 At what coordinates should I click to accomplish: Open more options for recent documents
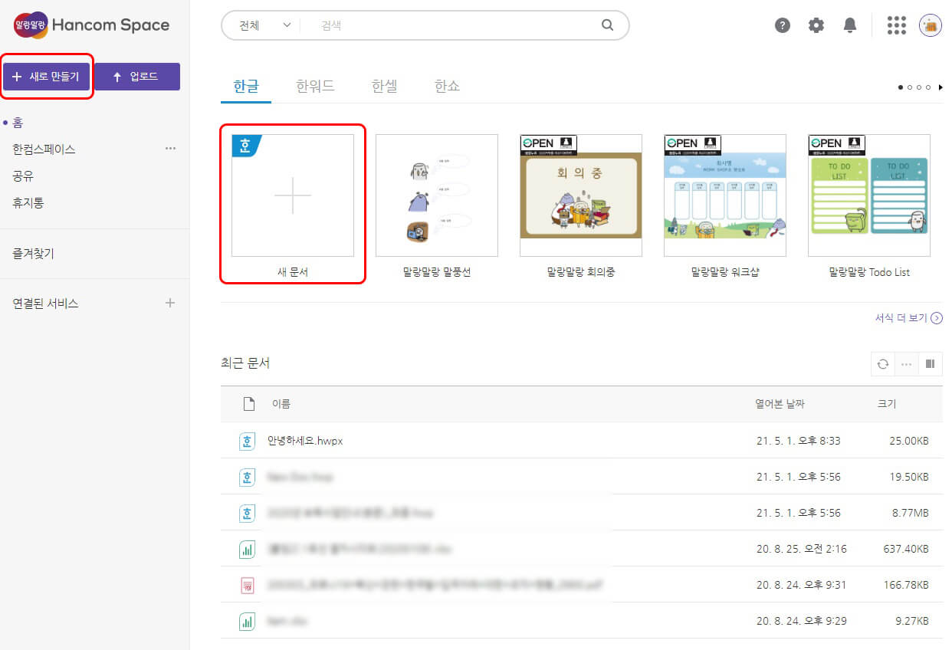tap(906, 363)
